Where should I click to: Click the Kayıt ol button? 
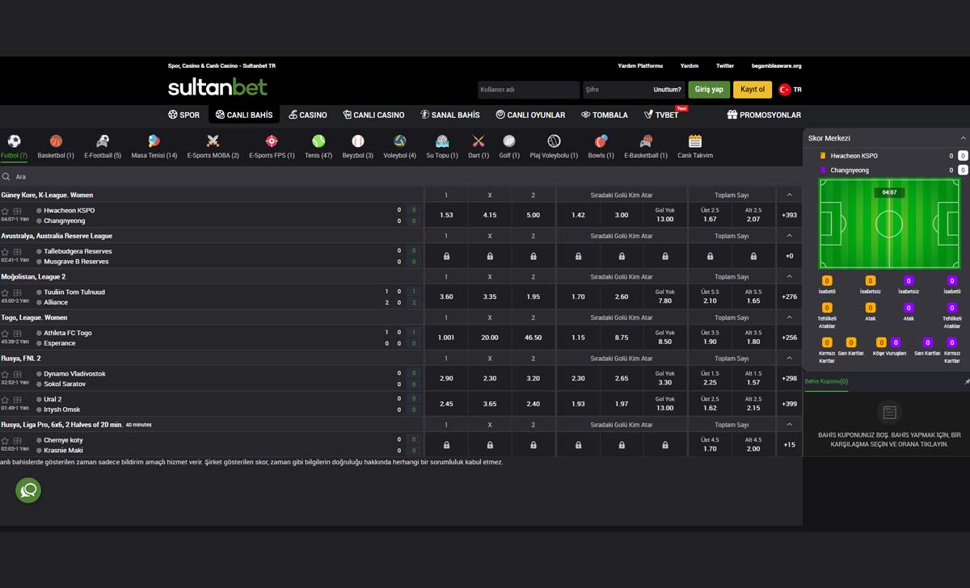753,90
